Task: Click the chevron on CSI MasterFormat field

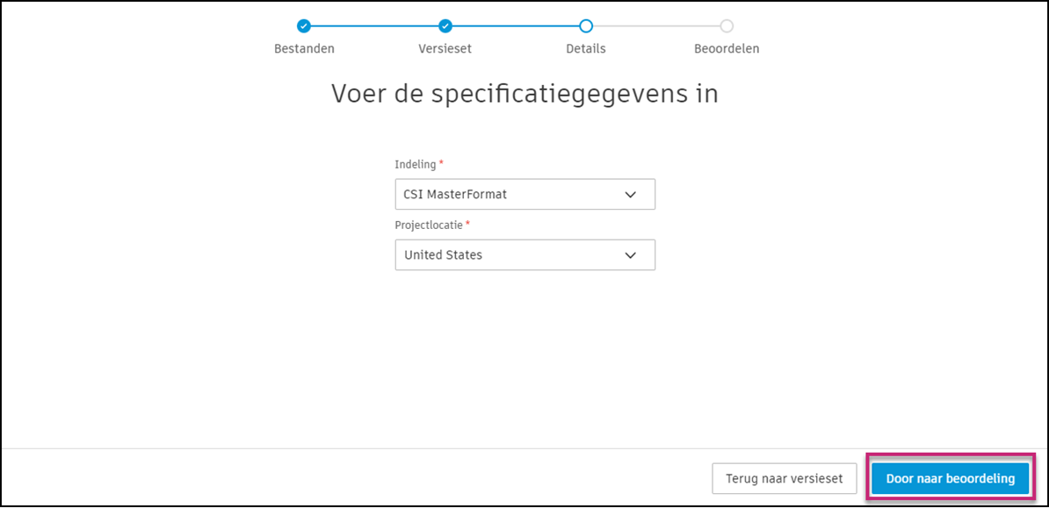Action: point(630,194)
